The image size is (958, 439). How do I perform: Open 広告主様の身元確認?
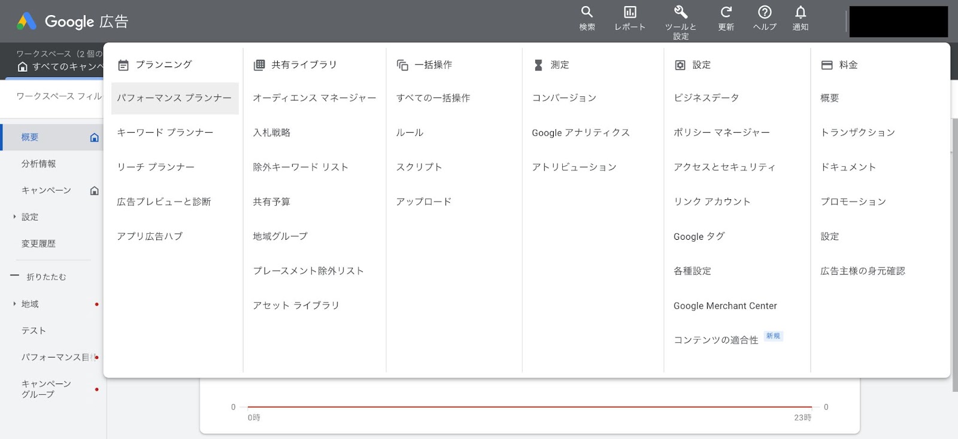863,271
